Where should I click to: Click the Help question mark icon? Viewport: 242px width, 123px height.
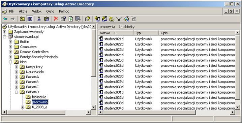[x=88, y=19]
